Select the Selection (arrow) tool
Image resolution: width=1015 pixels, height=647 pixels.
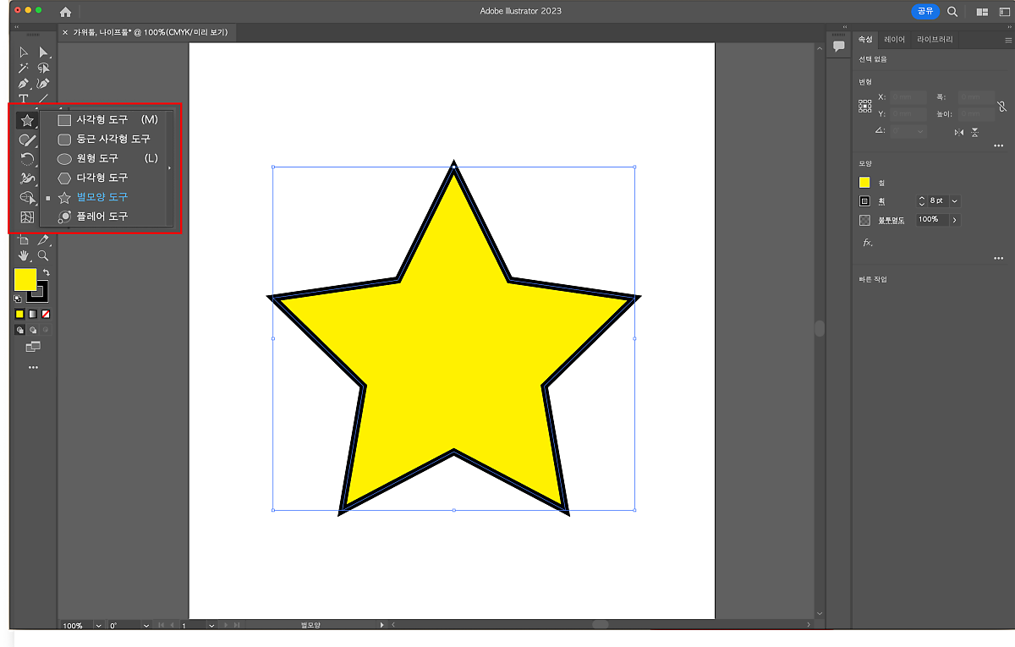[x=24, y=52]
